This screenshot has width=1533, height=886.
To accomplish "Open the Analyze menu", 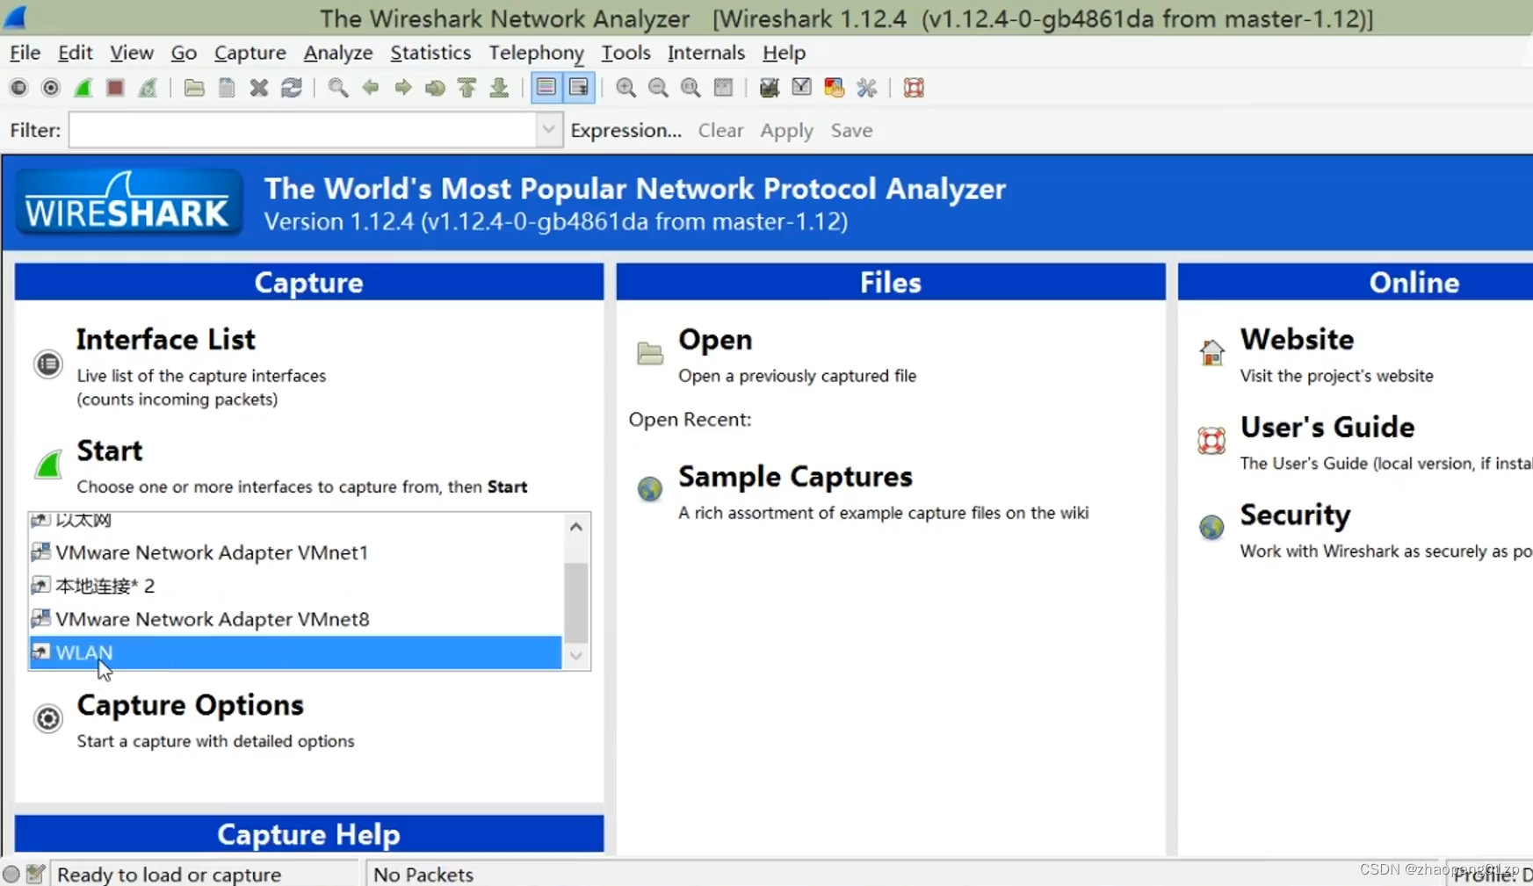I will (338, 53).
